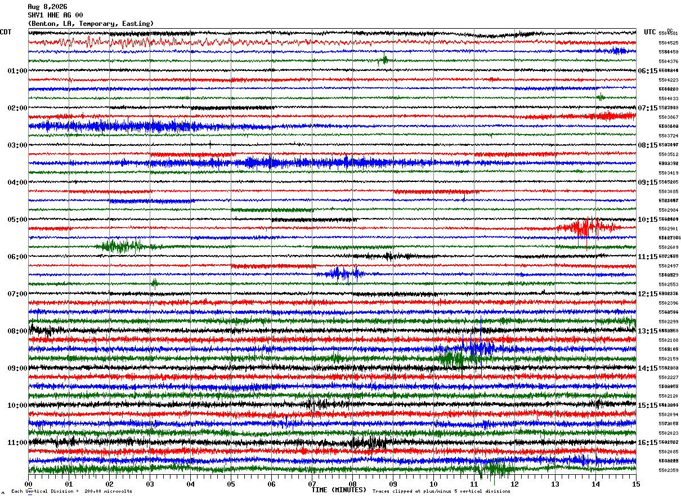This screenshot has width=681, height=499.
Task: Click the minute-axis tick label '00'
Action: [x=28, y=484]
